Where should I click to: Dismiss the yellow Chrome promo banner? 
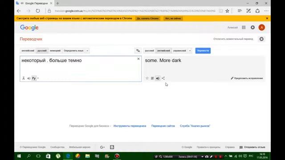point(267,18)
